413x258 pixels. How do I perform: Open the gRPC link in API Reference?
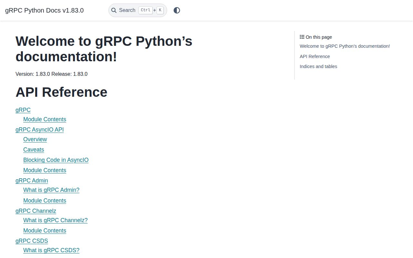coord(23,110)
